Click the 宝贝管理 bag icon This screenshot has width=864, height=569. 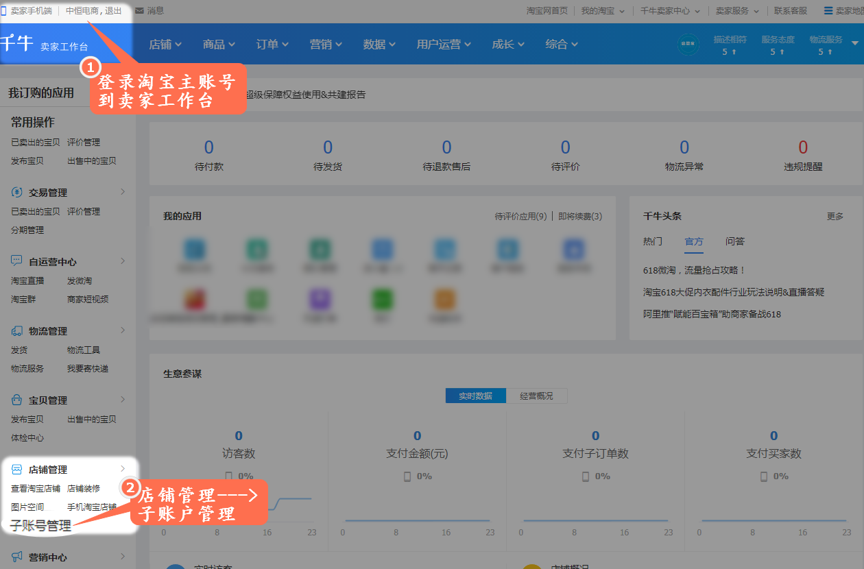click(x=17, y=400)
